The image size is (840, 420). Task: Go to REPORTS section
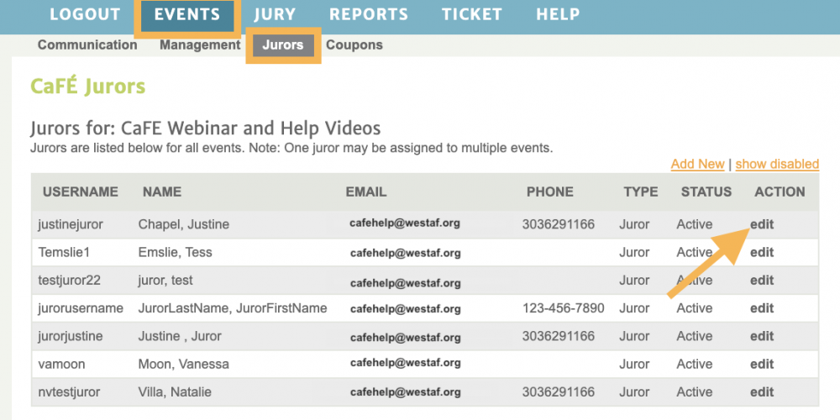pos(369,14)
